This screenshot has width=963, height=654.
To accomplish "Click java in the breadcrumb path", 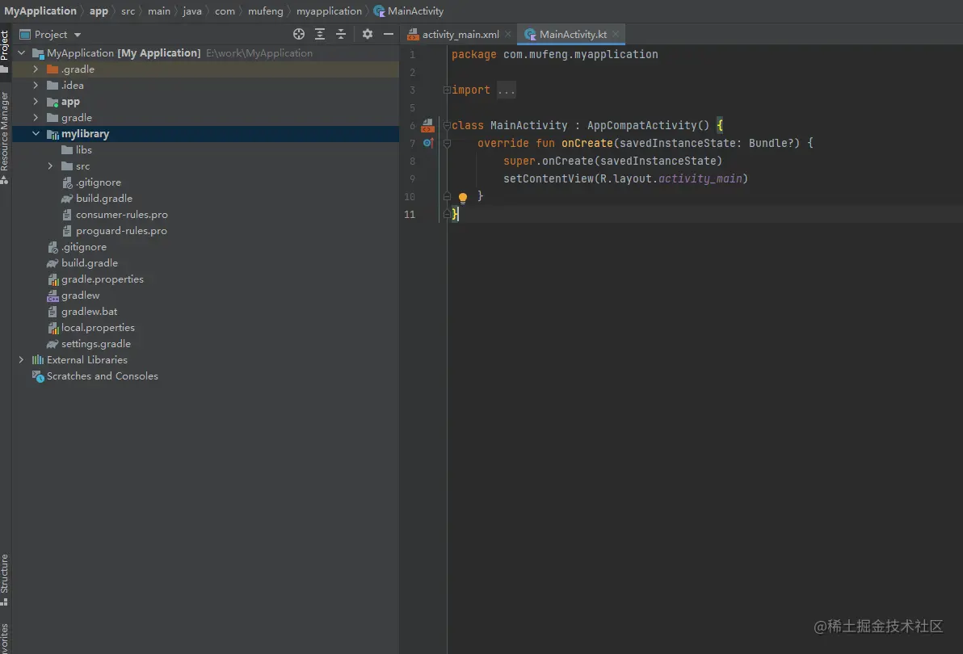I will (192, 11).
